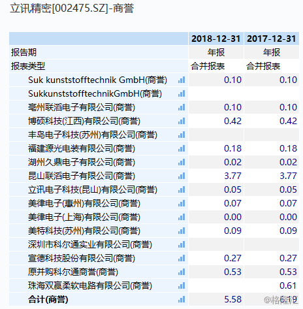Screen dimensions: 303x309
Task: Select 福建源光电装有限公司(商誉) row label
Action: point(82,148)
